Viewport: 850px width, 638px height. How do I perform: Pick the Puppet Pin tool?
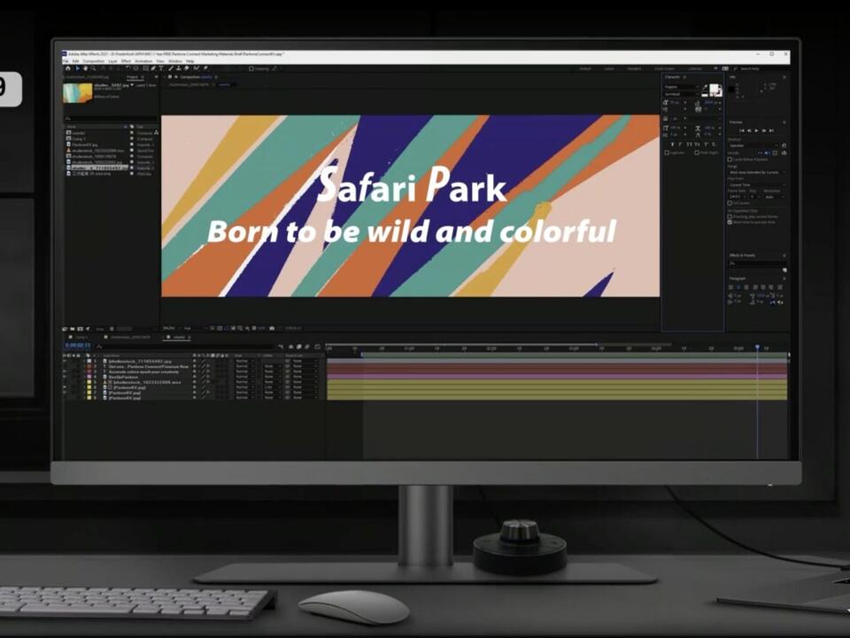pyautogui.click(x=204, y=68)
